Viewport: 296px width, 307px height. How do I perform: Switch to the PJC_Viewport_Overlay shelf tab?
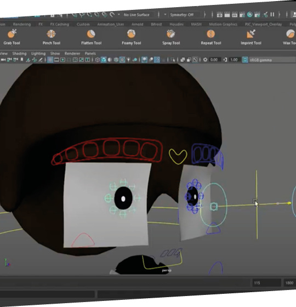pyautogui.click(x=263, y=24)
